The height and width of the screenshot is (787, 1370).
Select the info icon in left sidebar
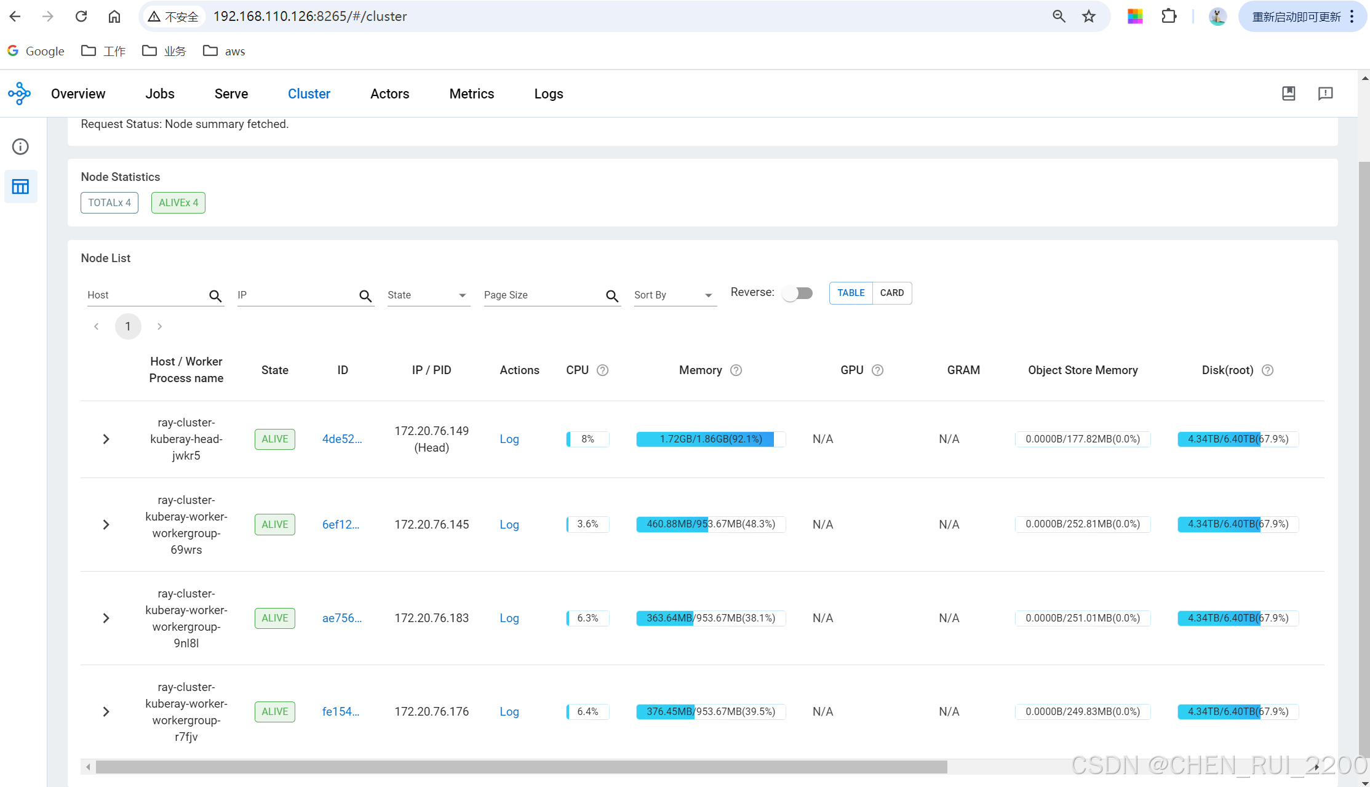coord(20,146)
